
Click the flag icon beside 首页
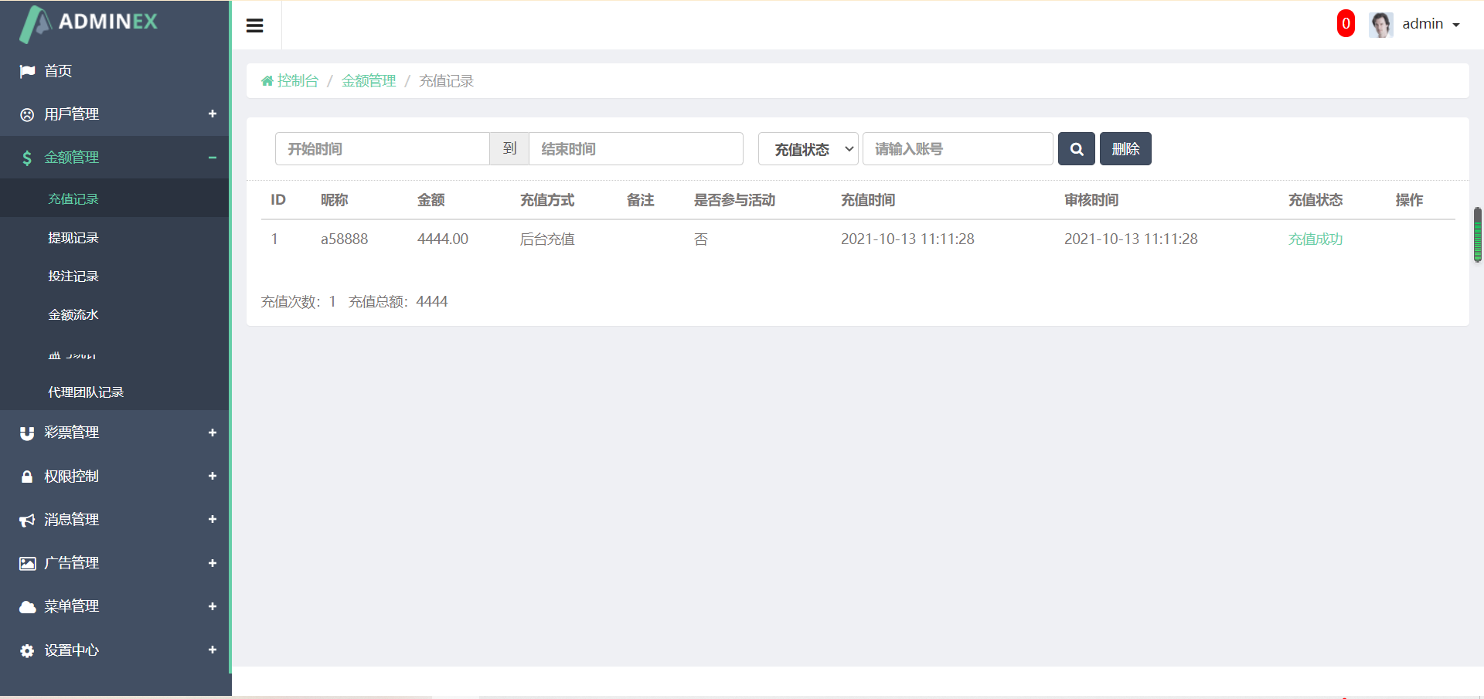pyautogui.click(x=27, y=71)
